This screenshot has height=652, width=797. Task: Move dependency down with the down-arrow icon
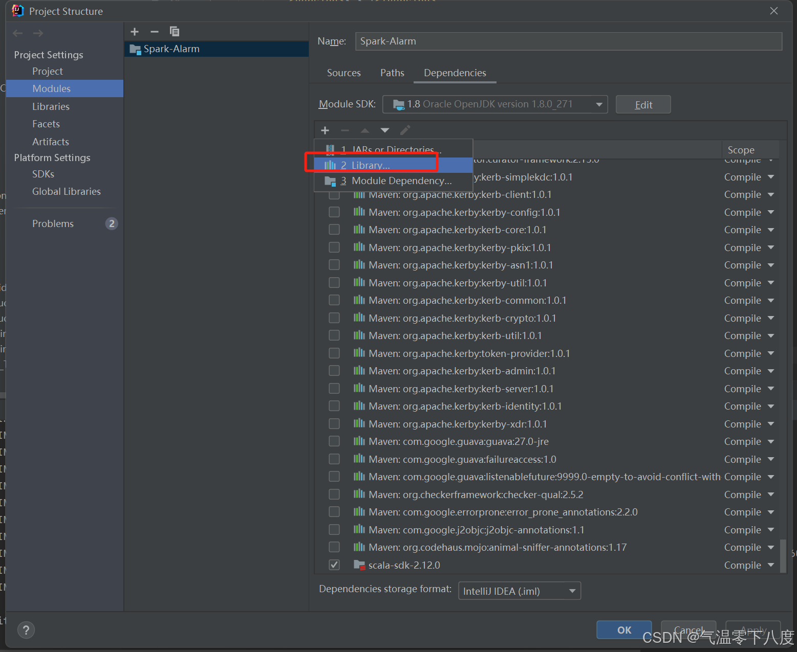point(384,130)
